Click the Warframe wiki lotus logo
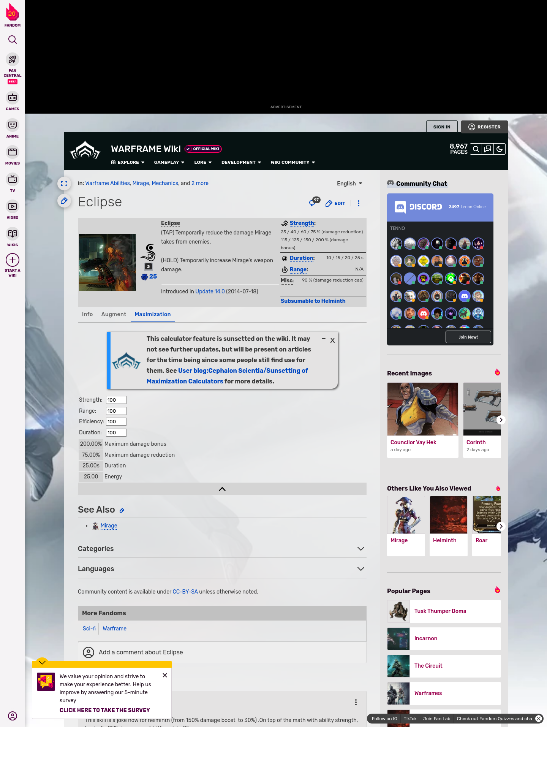Image resolution: width=547 pixels, height=760 pixels. (x=85, y=150)
